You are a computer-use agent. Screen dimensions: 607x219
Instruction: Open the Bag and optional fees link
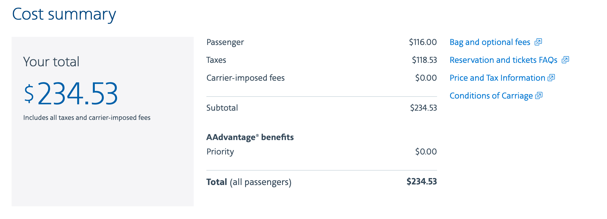[x=490, y=42]
